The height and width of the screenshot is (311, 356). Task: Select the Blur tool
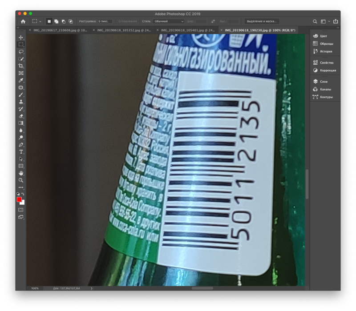point(21,130)
